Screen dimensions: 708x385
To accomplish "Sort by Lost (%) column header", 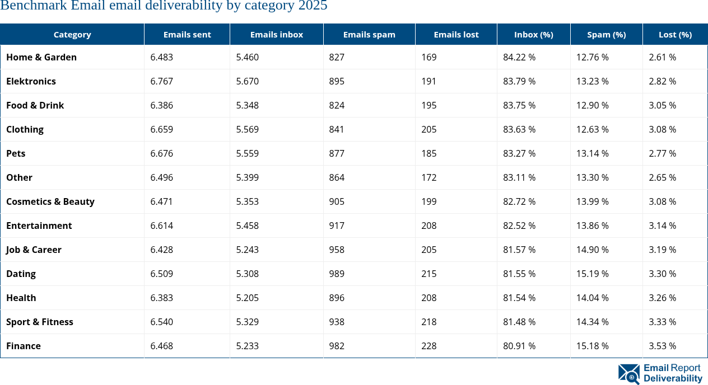I will pos(675,35).
